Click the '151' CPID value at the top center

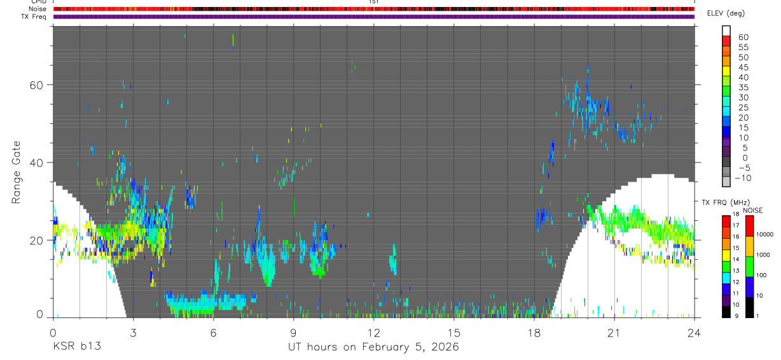click(x=374, y=2)
